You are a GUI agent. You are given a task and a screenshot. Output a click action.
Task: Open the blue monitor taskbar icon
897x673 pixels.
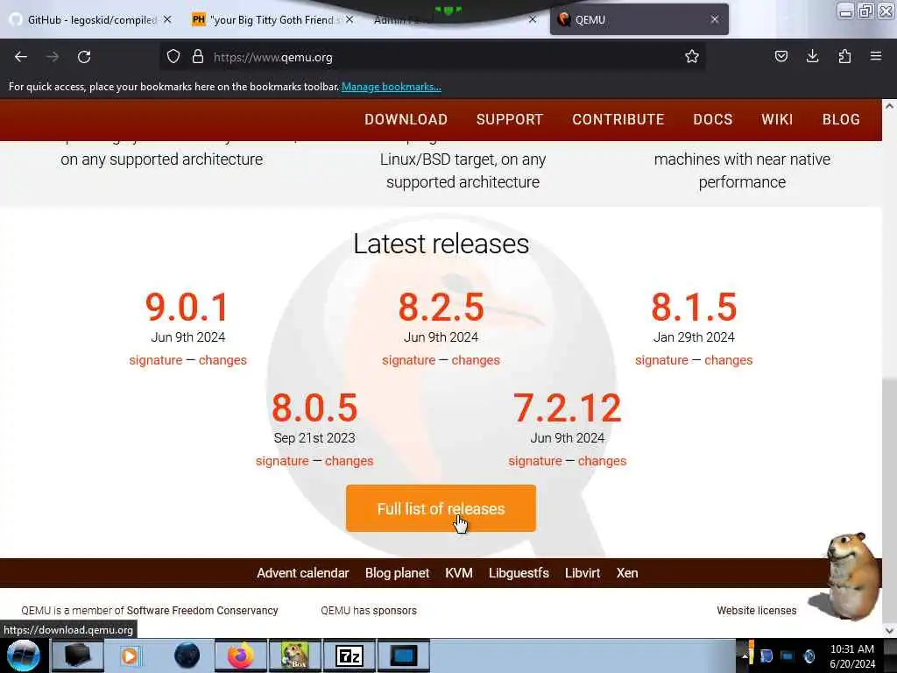point(403,655)
